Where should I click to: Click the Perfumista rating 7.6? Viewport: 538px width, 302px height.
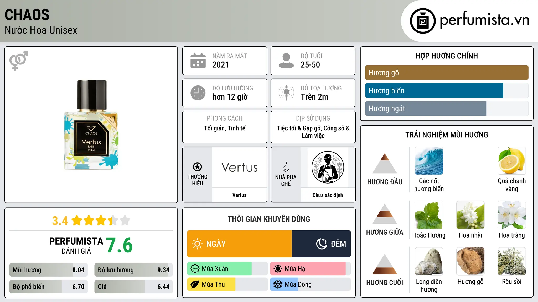click(x=119, y=245)
